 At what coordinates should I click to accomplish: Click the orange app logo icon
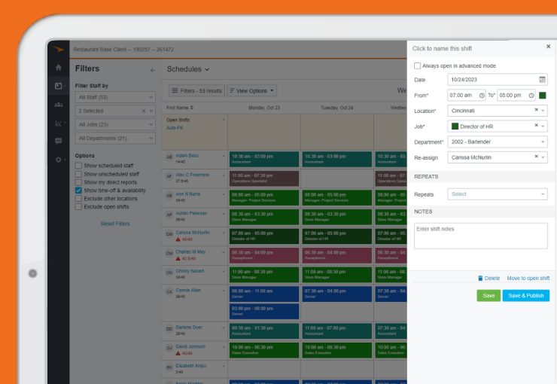pos(59,50)
